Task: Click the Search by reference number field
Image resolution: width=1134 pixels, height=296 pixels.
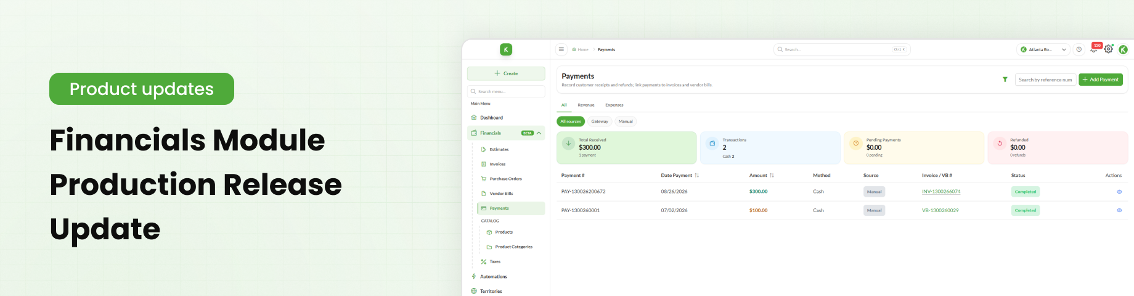Action: (x=1045, y=80)
